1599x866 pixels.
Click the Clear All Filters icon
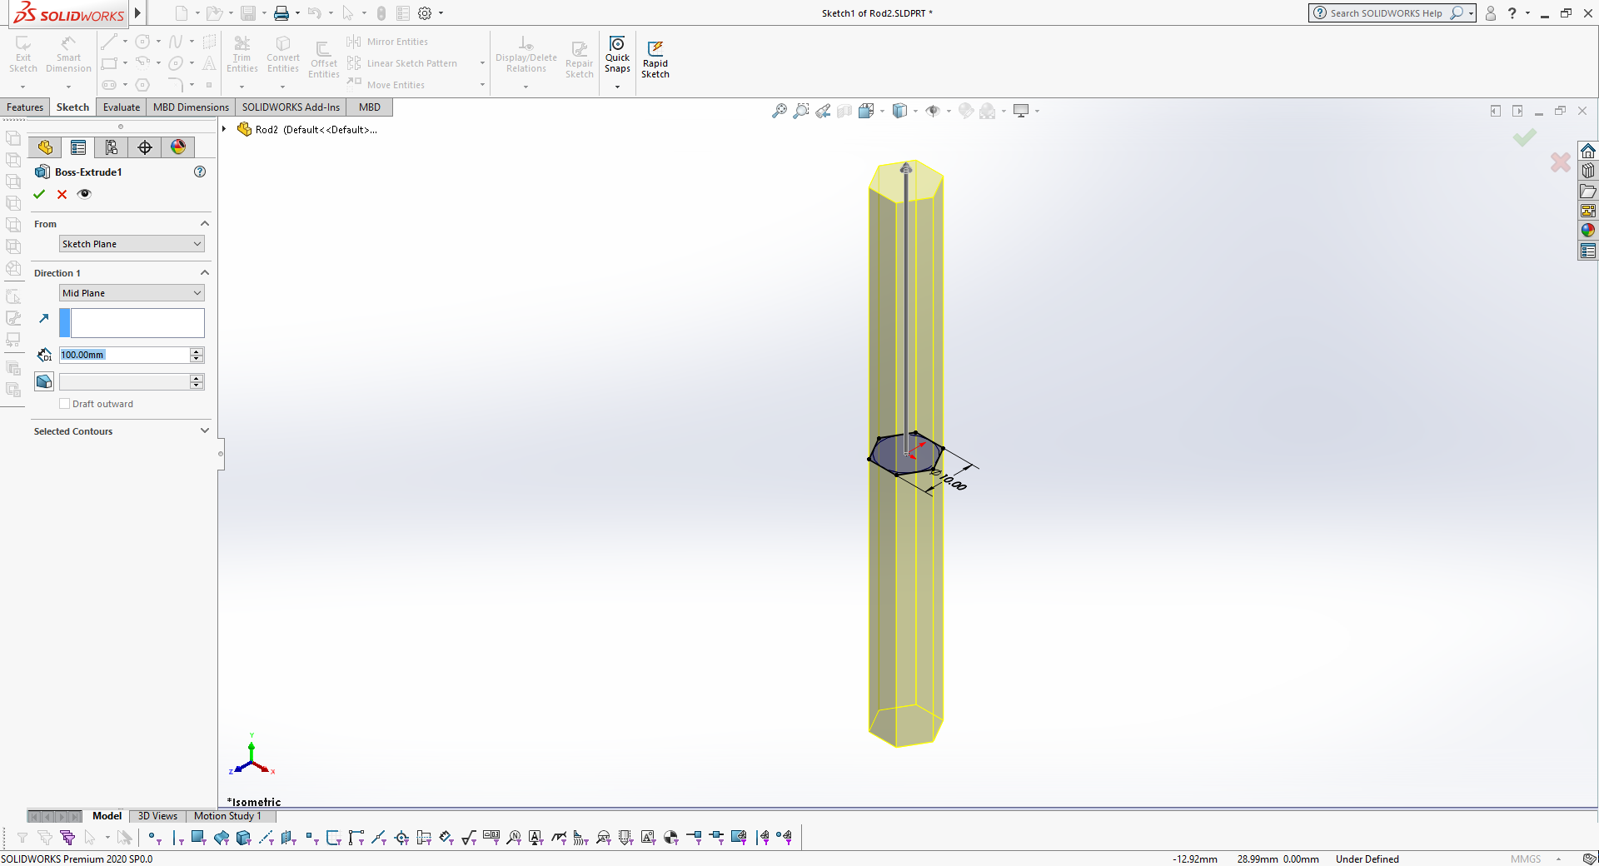[45, 838]
